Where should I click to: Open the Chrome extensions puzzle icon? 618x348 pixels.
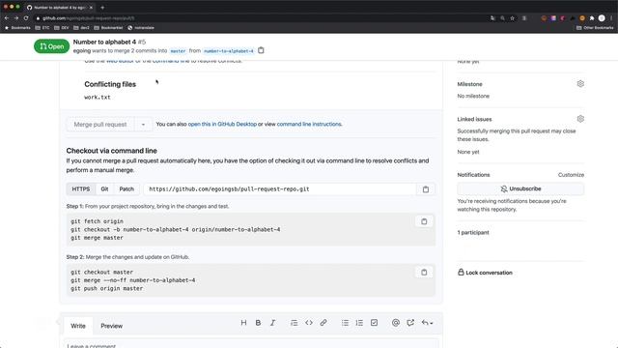point(592,18)
